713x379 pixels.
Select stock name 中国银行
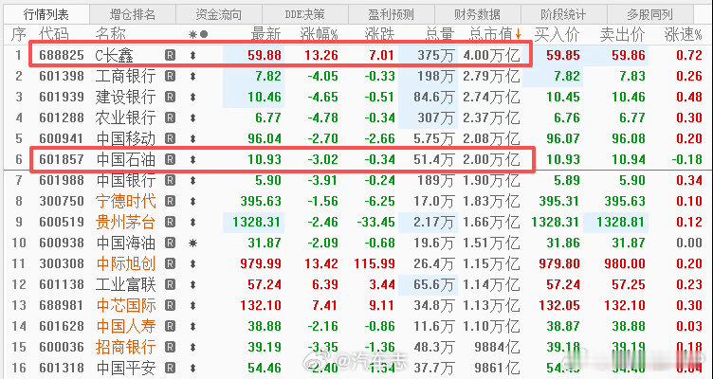point(125,180)
